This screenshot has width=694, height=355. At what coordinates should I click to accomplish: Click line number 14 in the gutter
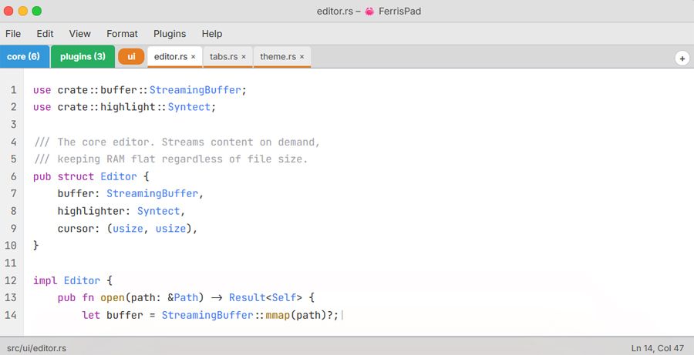pos(11,315)
